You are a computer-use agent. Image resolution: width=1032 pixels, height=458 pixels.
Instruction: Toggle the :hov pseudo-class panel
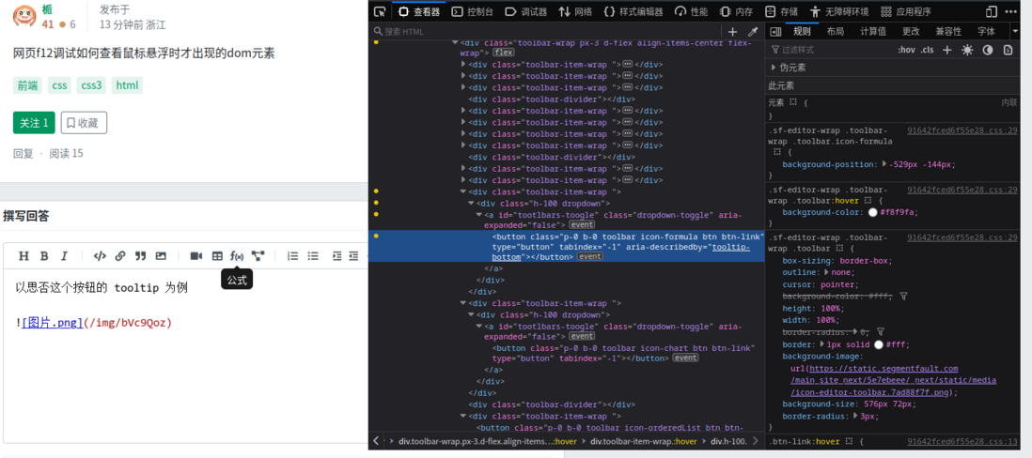906,50
